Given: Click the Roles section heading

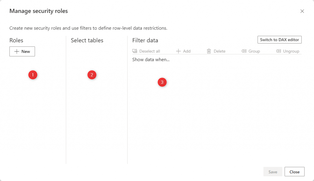Looking at the screenshot, I should coord(16,40).
